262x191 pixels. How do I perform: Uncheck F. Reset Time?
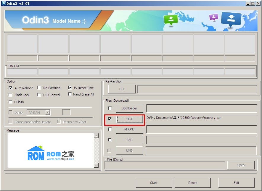coord(70,88)
